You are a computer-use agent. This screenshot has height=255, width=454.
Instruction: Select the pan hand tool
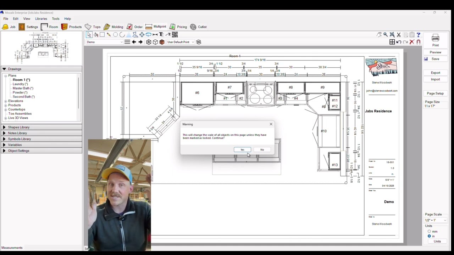(x=379, y=35)
